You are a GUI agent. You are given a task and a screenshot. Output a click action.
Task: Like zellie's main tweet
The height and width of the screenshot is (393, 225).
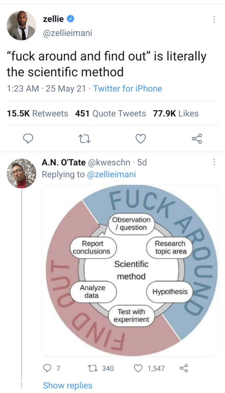(x=140, y=139)
